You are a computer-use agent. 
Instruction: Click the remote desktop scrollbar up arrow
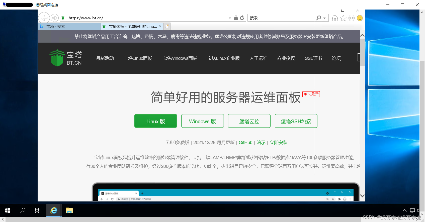(x=422, y=12)
